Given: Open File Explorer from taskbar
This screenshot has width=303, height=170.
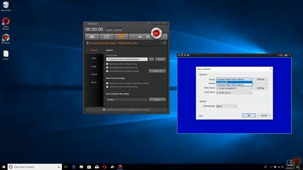Looking at the screenshot, I should tap(81, 167).
